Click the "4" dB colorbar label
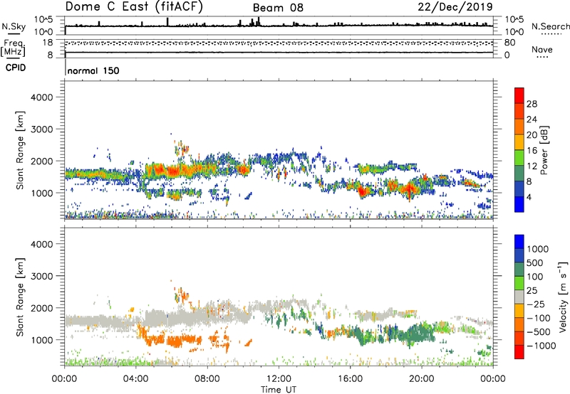Screen dimensions: 570x394 pos(529,198)
